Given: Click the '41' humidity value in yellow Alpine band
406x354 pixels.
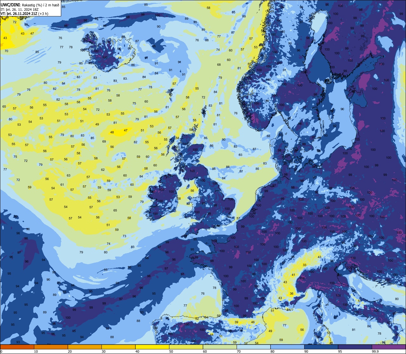Looking at the screenshot, I should pyautogui.click(x=293, y=275).
